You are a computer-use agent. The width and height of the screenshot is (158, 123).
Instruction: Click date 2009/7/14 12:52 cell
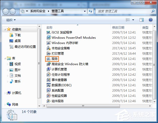point(124,38)
